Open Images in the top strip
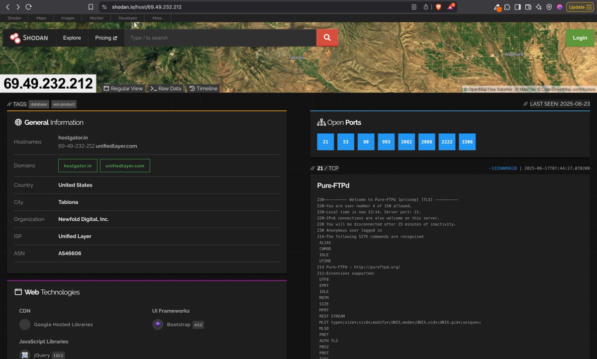 (68, 18)
